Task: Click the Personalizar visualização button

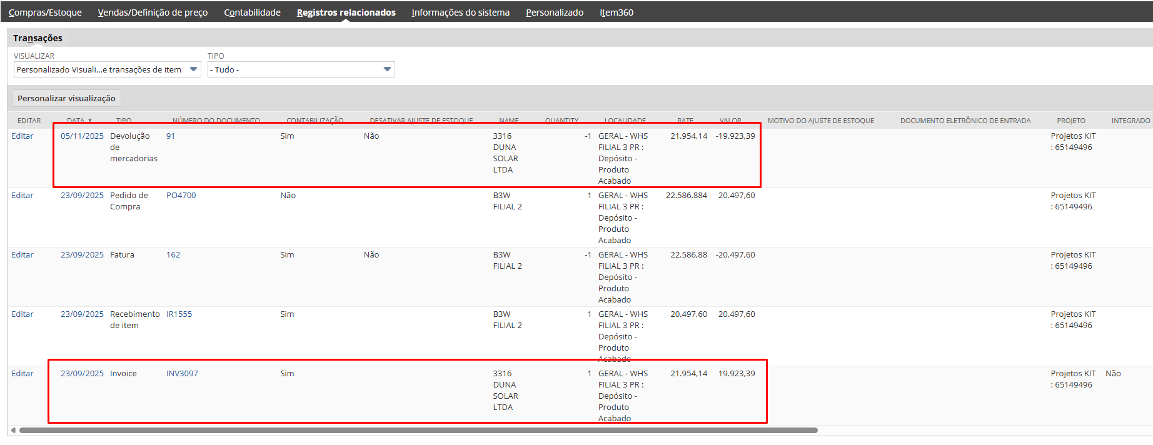Action: 66,98
